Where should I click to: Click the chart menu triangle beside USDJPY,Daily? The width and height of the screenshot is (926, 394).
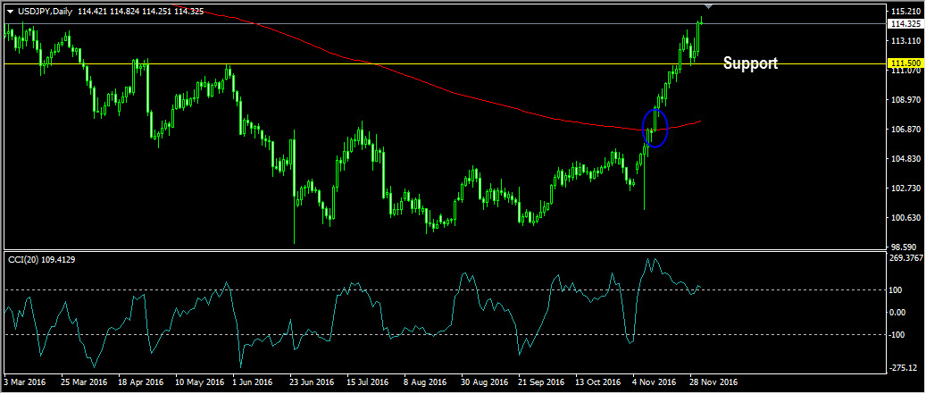pos(10,12)
